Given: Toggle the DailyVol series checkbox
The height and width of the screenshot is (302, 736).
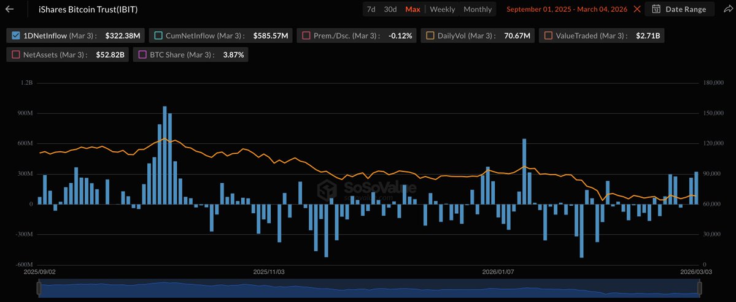Looking at the screenshot, I should [430, 35].
